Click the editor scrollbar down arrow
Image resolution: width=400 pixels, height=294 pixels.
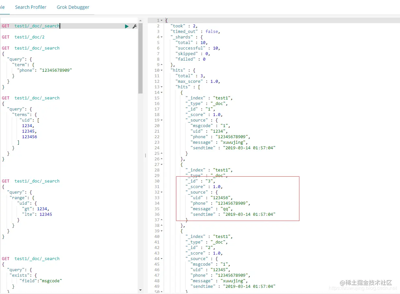point(141,290)
